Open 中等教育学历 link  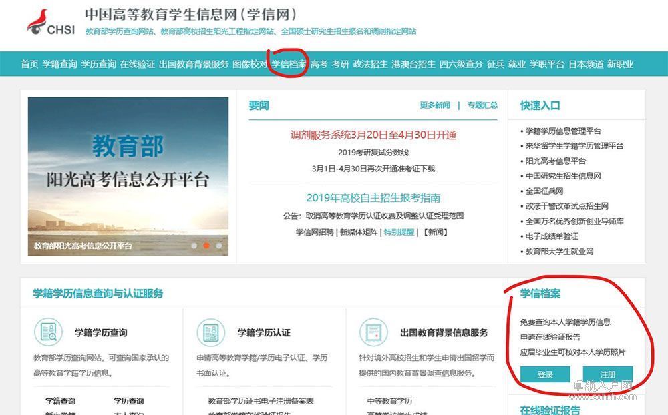390,401
